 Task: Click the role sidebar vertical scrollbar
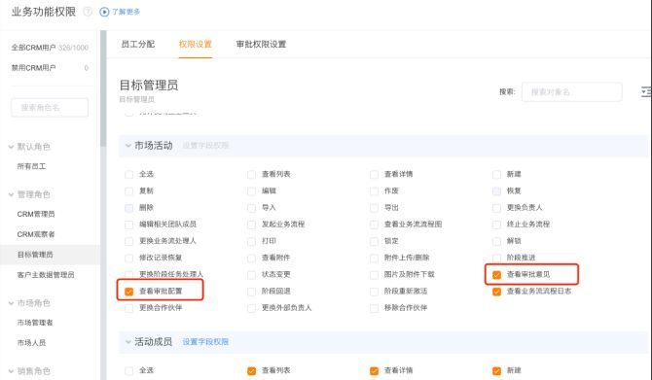103,88
